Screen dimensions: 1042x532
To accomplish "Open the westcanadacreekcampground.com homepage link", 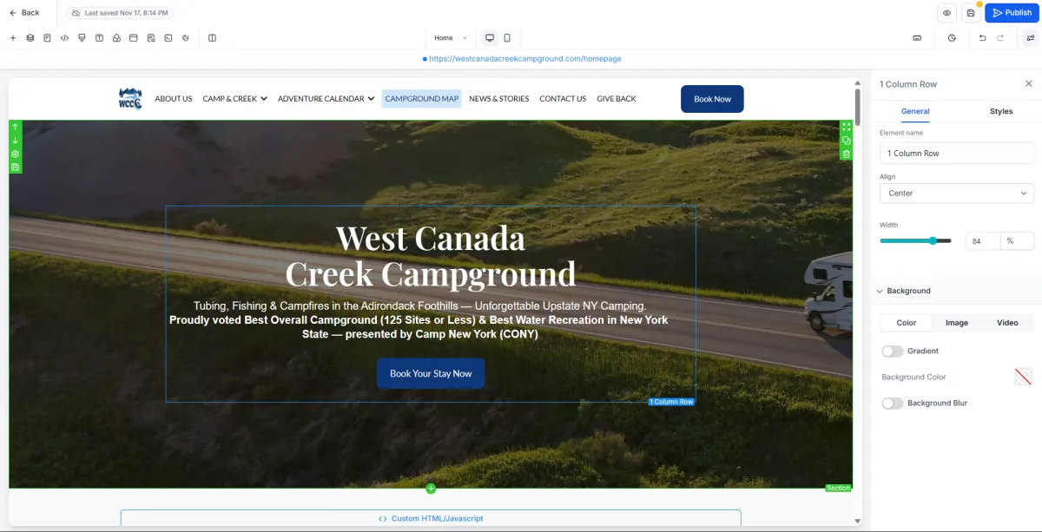I will pyautogui.click(x=524, y=59).
